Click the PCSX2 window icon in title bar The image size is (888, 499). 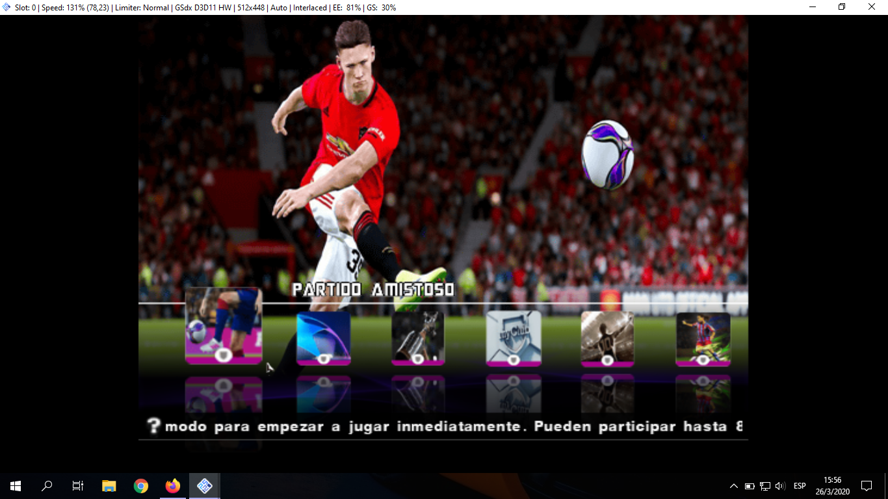[x=7, y=7]
